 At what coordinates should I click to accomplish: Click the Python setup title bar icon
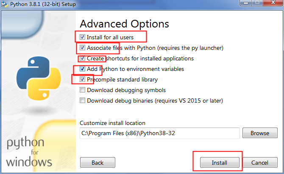tap(4, 4)
